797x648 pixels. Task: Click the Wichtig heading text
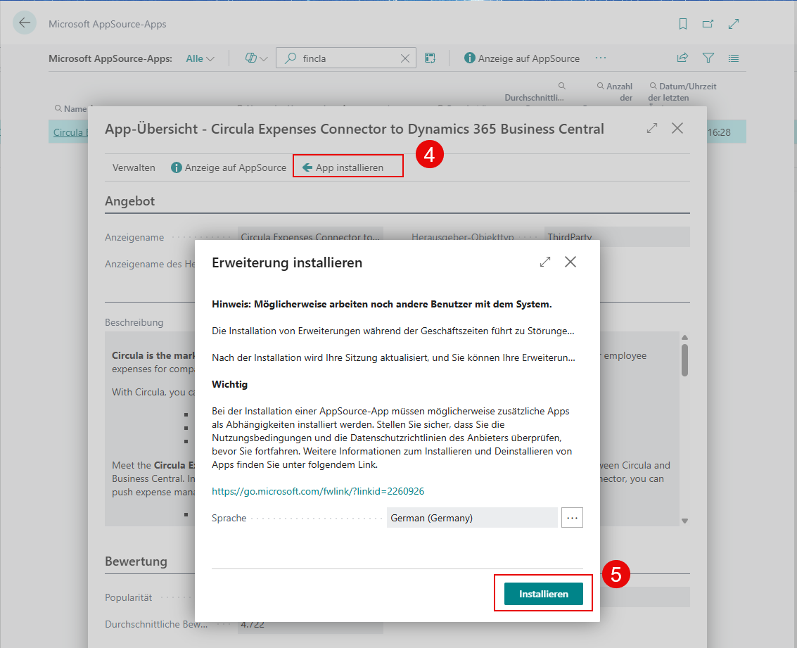click(x=230, y=384)
